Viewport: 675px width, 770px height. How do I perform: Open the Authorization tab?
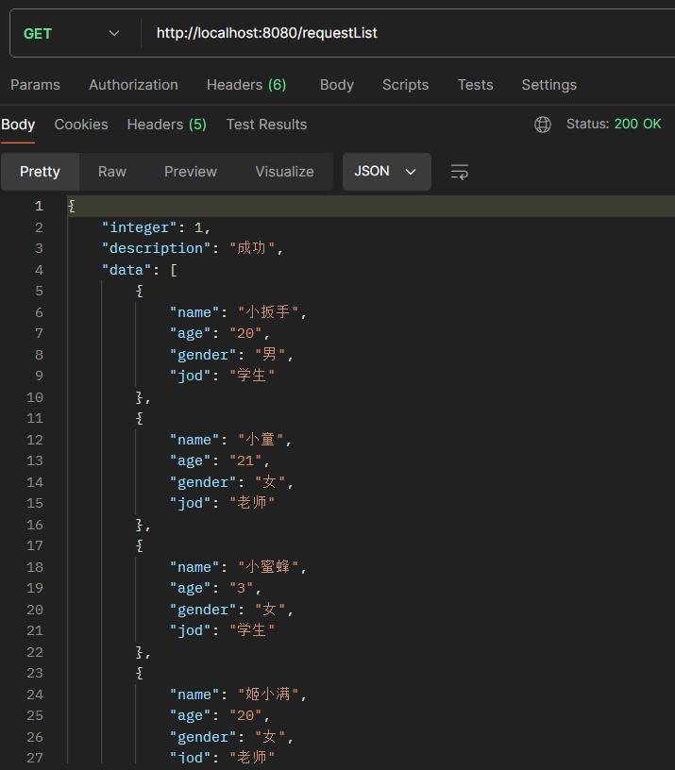[x=133, y=85]
